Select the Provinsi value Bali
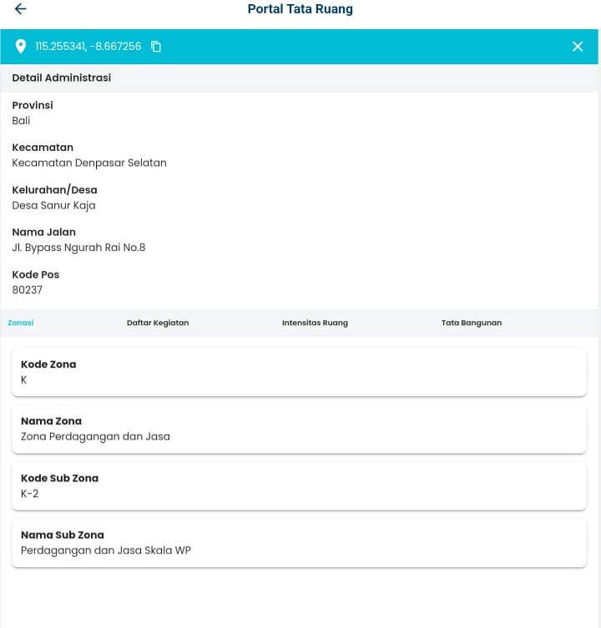The width and height of the screenshot is (601, 628). point(21,121)
